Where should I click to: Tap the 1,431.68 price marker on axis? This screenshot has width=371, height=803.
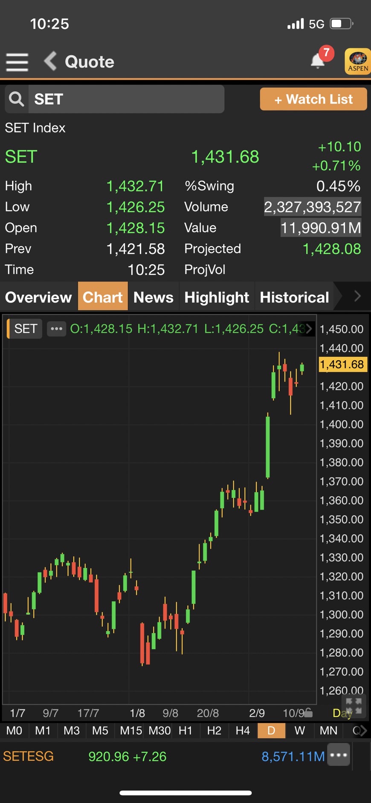click(342, 365)
